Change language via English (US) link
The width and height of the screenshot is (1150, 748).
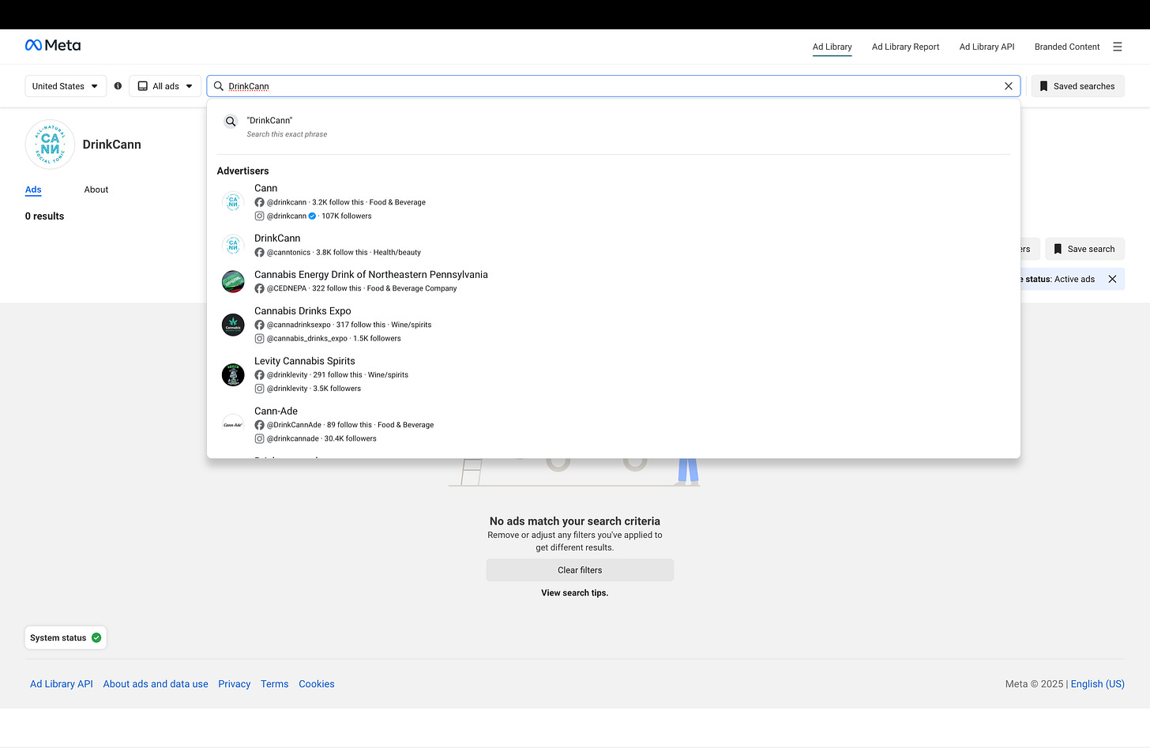pyautogui.click(x=1098, y=684)
